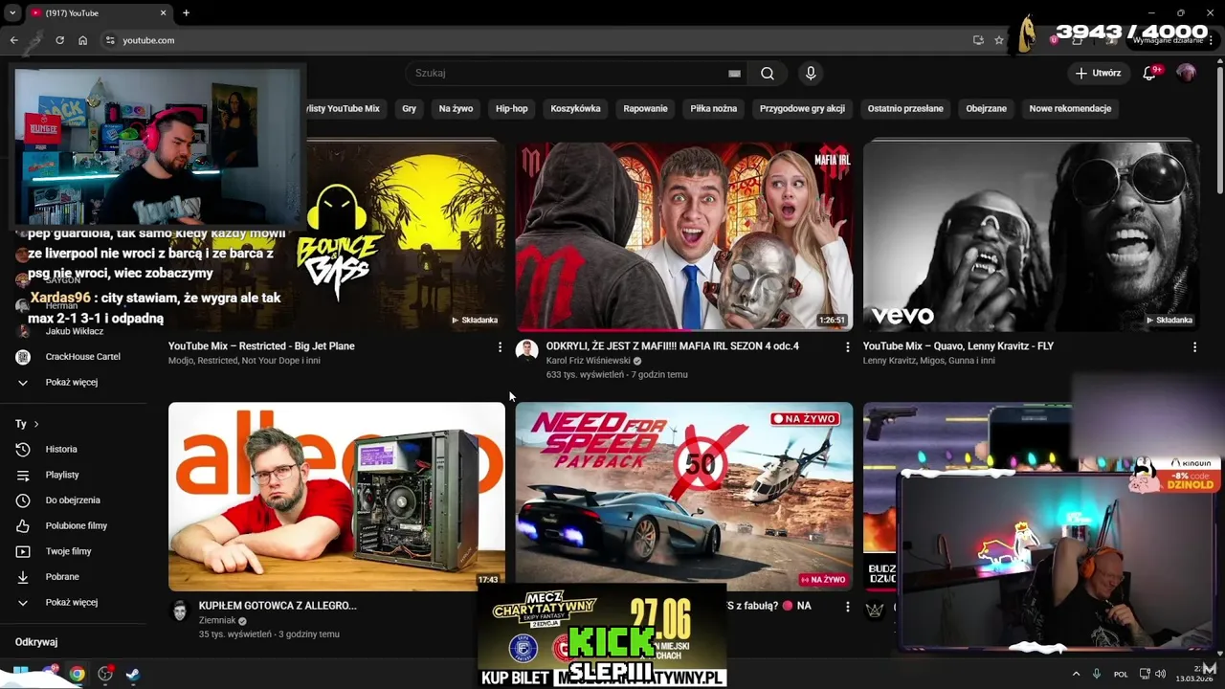Screen dimensions: 1225x689
Task: Filter by Obejrzane chip
Action: (986, 109)
